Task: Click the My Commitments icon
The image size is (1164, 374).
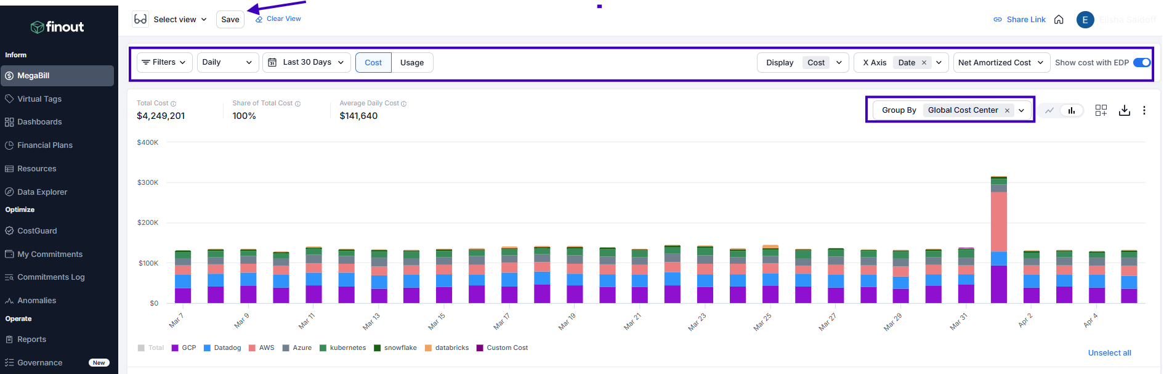Action: [9, 254]
